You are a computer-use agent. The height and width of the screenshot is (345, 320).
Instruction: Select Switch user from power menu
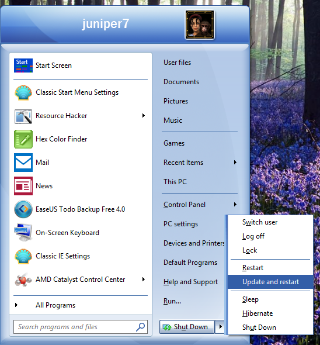[270, 222]
